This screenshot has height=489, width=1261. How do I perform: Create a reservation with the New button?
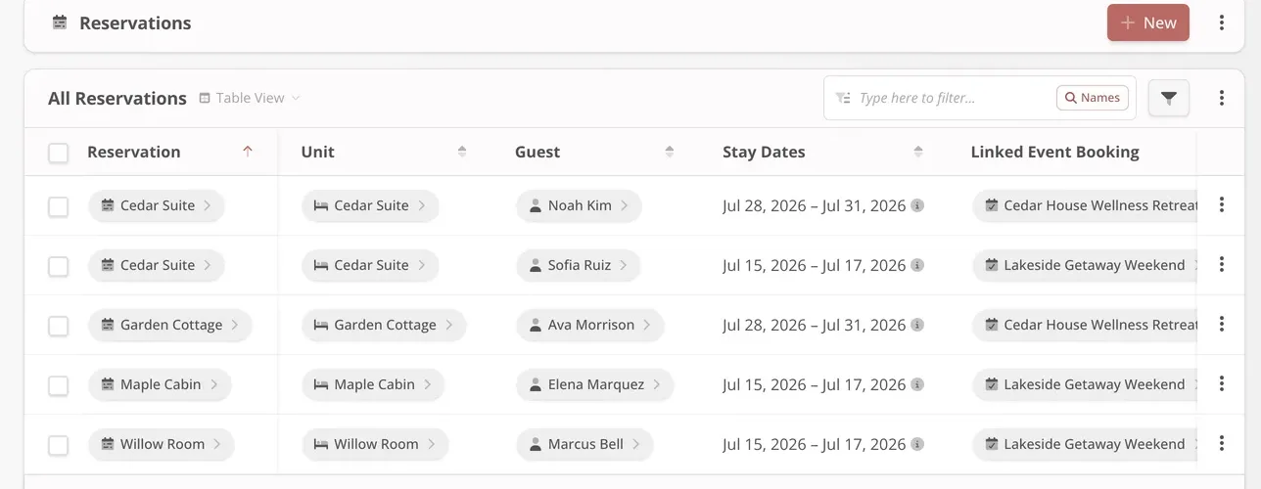[1148, 22]
